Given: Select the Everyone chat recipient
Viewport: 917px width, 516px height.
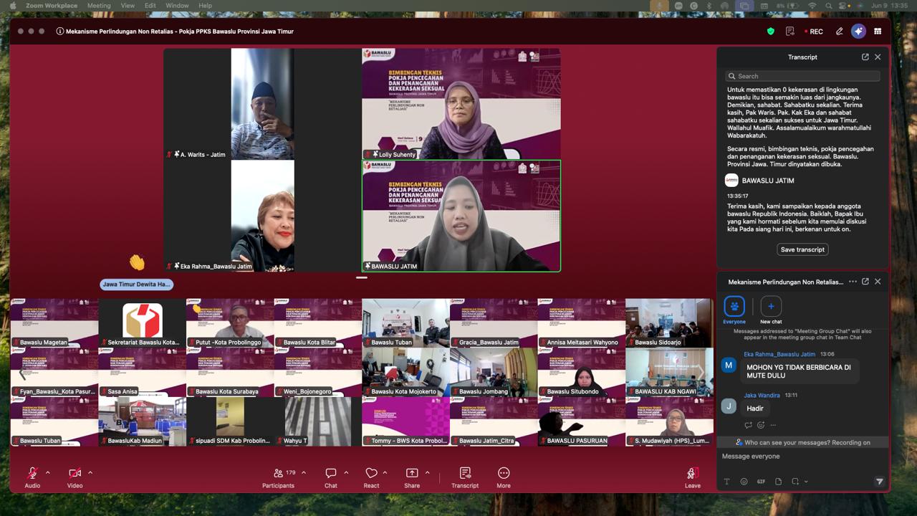Looking at the screenshot, I should [x=734, y=310].
